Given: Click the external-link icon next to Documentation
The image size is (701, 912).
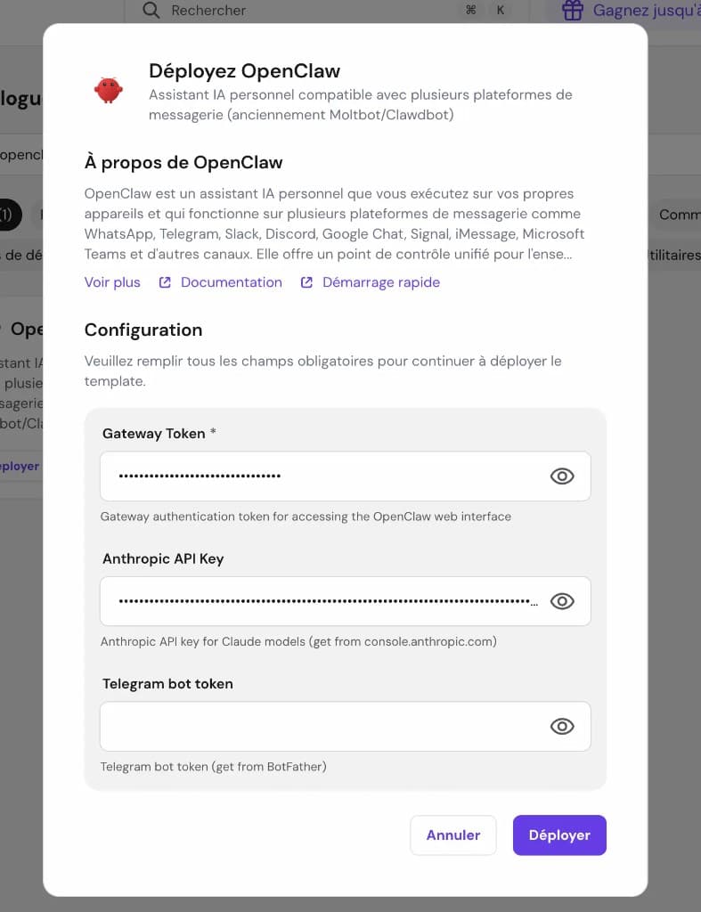Looking at the screenshot, I should 164,281.
